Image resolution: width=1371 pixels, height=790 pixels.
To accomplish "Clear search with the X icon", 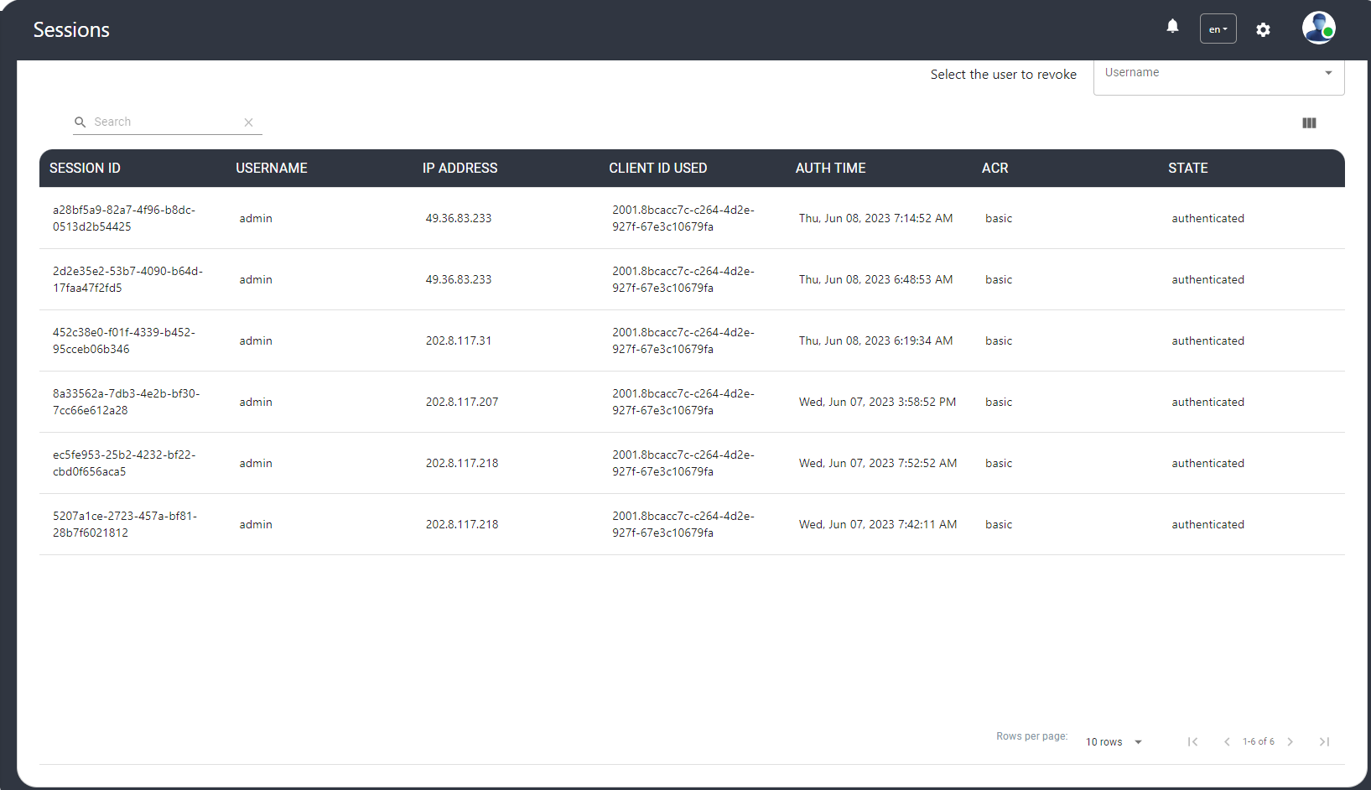I will coord(249,122).
